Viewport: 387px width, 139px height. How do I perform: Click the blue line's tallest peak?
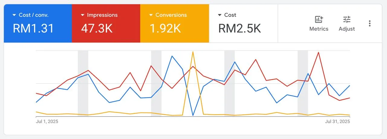tap(172, 56)
